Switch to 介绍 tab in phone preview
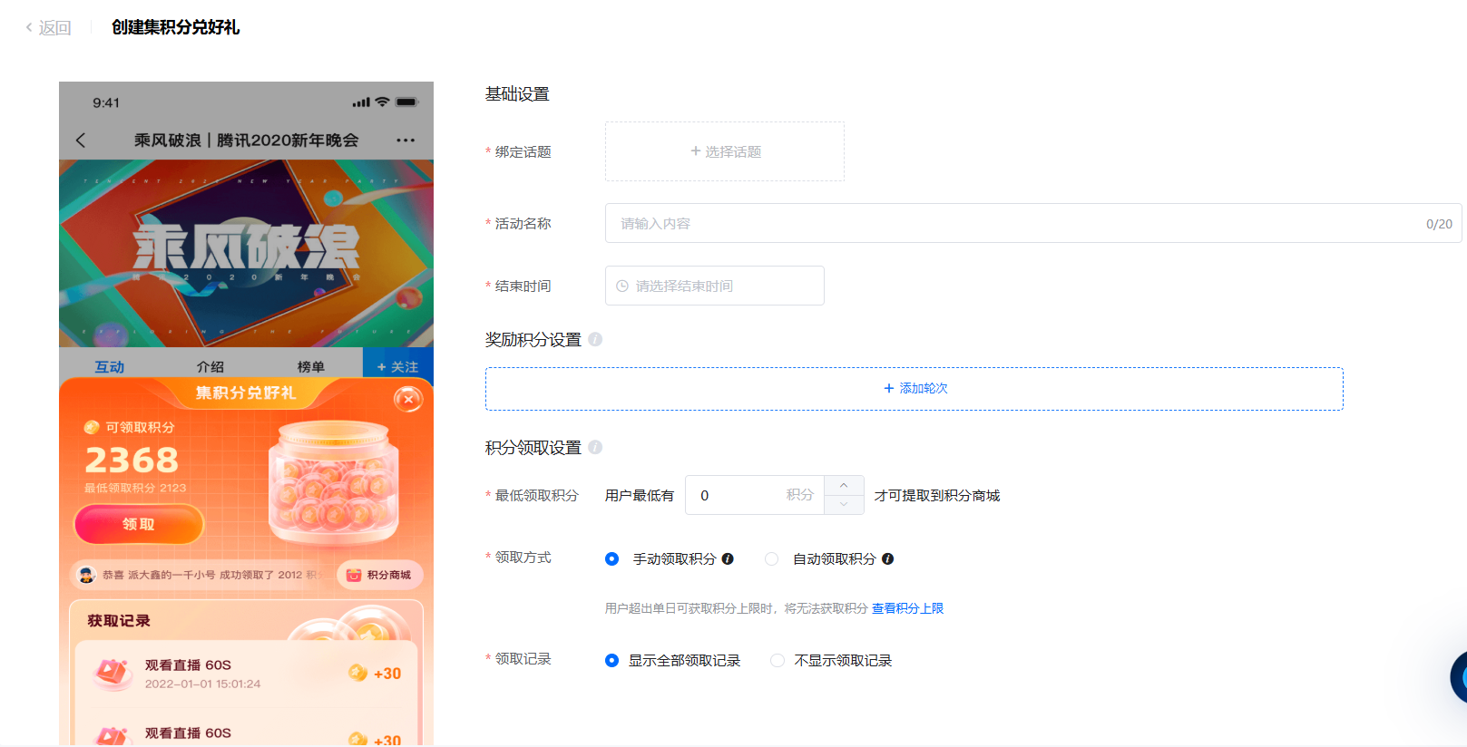Screen dimensions: 1467x747 pos(210,366)
